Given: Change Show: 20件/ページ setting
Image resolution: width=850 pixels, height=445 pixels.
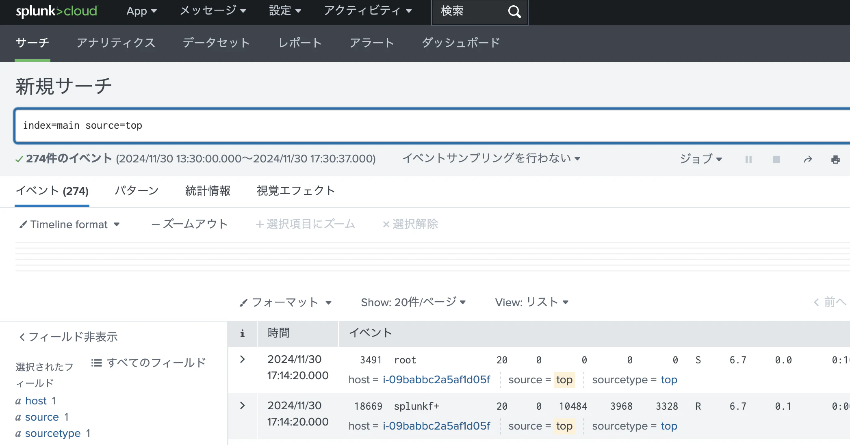Looking at the screenshot, I should pos(413,302).
